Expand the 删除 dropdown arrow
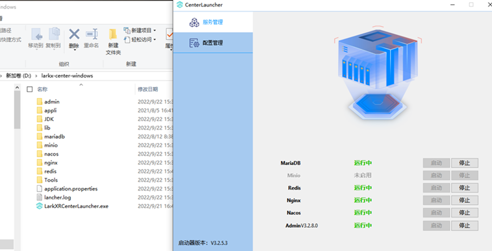The width and height of the screenshot is (492, 251). 74,50
